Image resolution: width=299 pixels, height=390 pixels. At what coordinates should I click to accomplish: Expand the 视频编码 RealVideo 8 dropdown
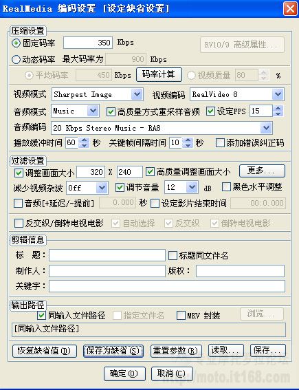(x=278, y=94)
